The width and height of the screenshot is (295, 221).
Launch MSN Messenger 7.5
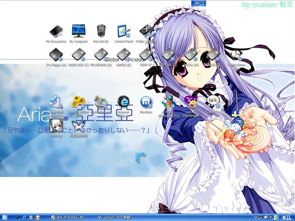click(x=168, y=106)
